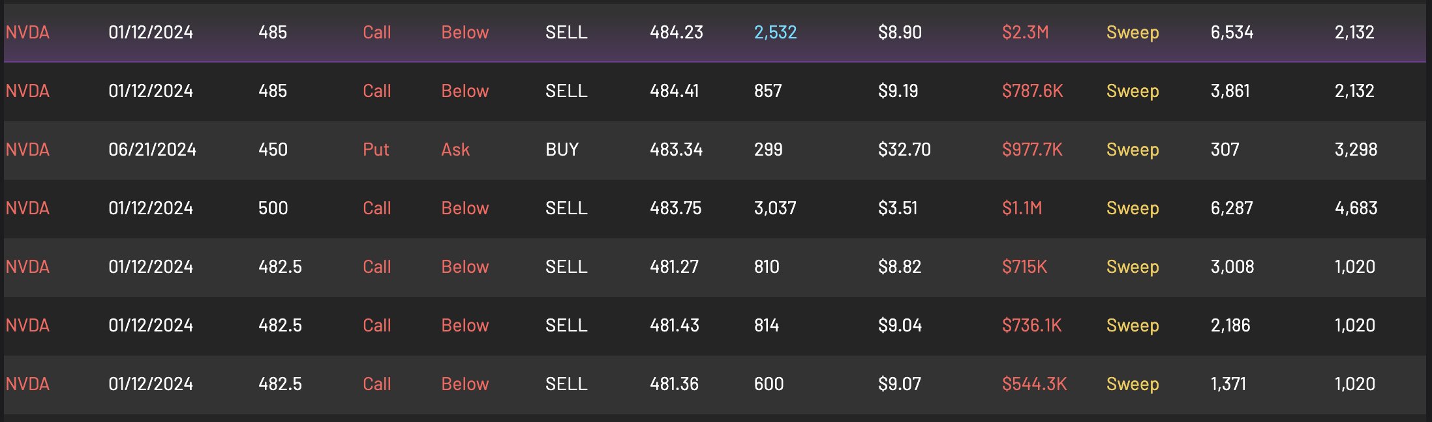Viewport: 1432px width, 422px height.
Task: Open the highlighted 2,532 size value
Action: pos(775,33)
